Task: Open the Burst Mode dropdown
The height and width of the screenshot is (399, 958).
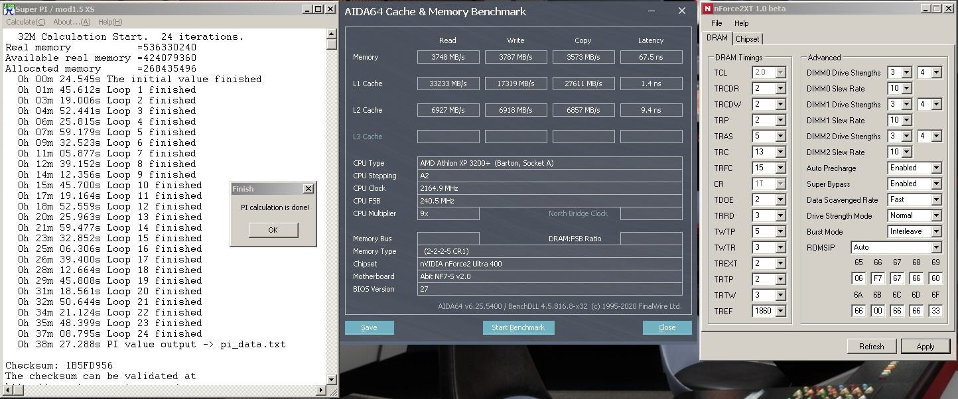Action: 936,231
